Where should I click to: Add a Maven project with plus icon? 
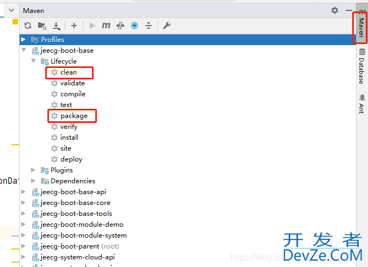point(74,26)
